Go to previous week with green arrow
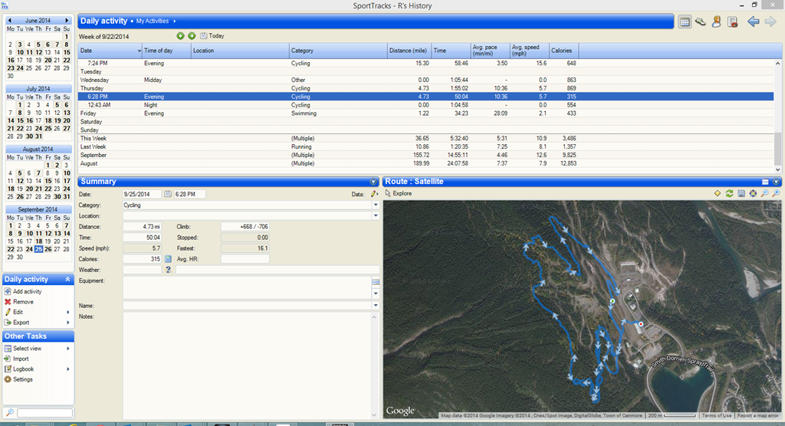The image size is (785, 426). click(x=180, y=36)
